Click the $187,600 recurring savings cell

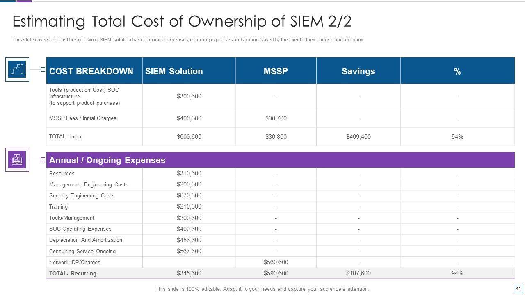[358, 273]
